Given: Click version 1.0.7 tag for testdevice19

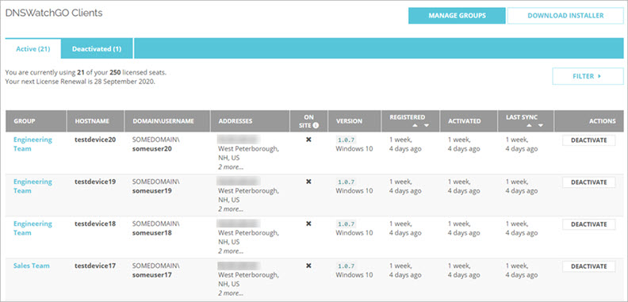Looking at the screenshot, I should click(346, 182).
